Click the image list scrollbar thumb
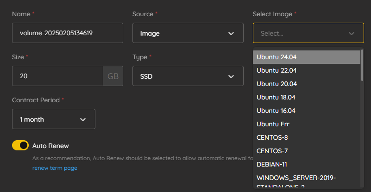The image size is (371, 192). (x=362, y=65)
